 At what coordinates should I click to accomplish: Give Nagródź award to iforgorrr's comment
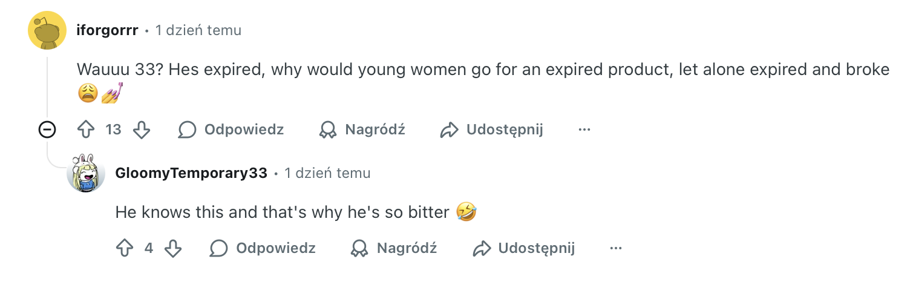362,130
